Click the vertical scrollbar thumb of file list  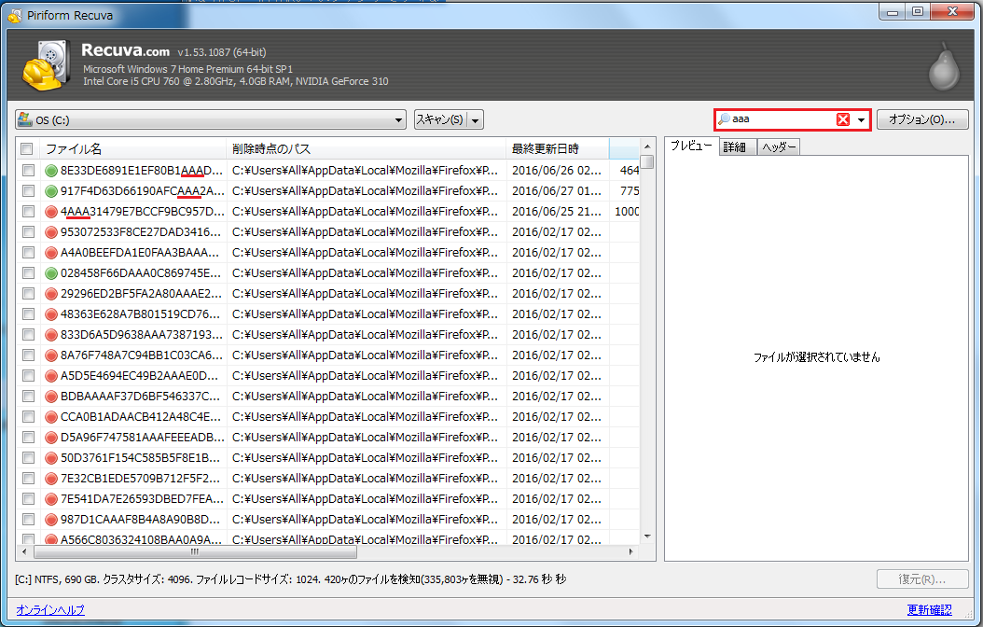[647, 161]
